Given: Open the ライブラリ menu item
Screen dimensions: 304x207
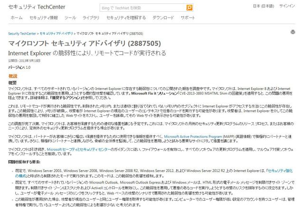Looking at the screenshot, I should click(91, 18).
